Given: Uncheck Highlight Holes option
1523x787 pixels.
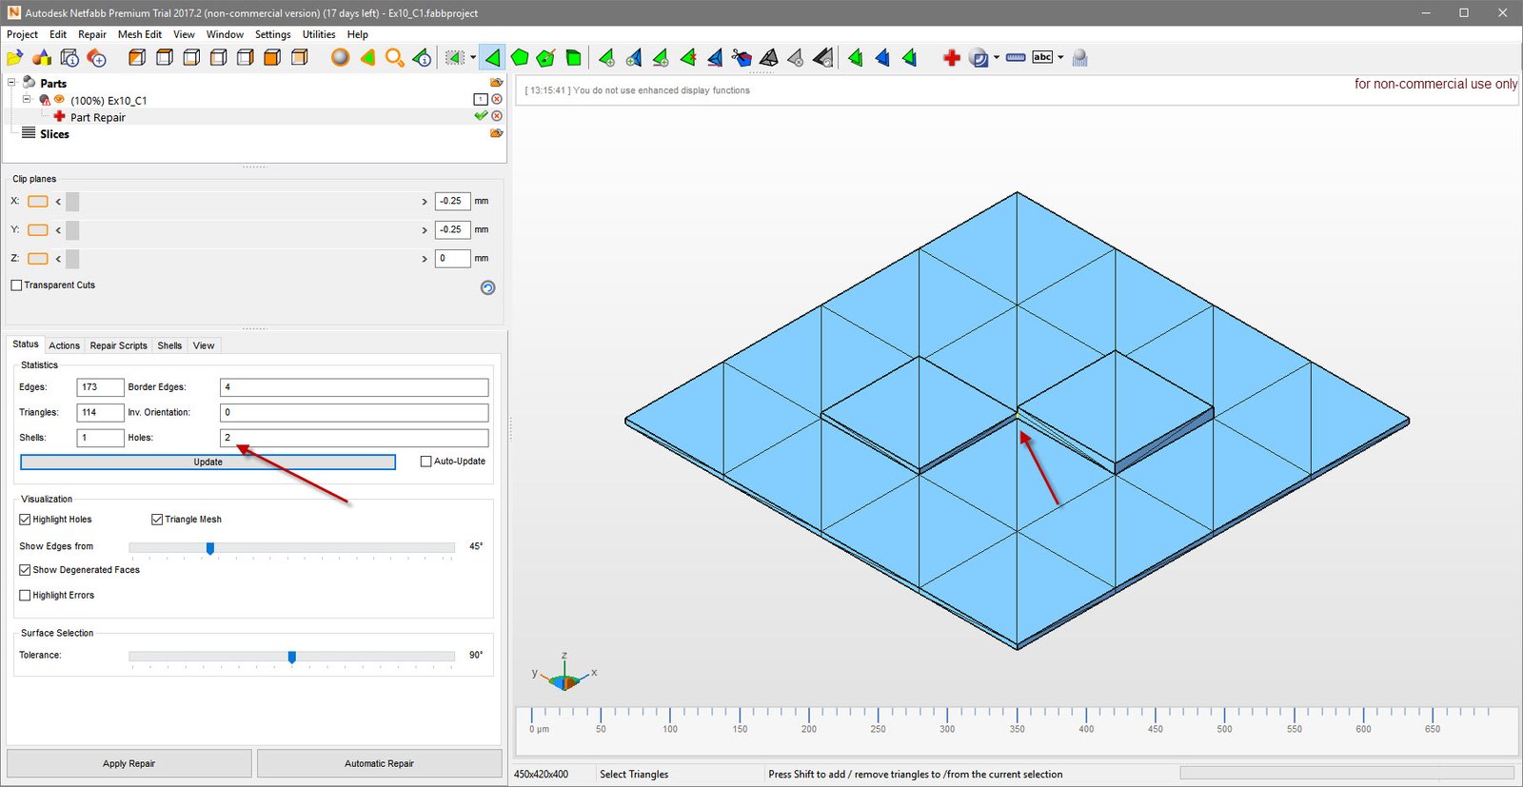Looking at the screenshot, I should pos(26,520).
